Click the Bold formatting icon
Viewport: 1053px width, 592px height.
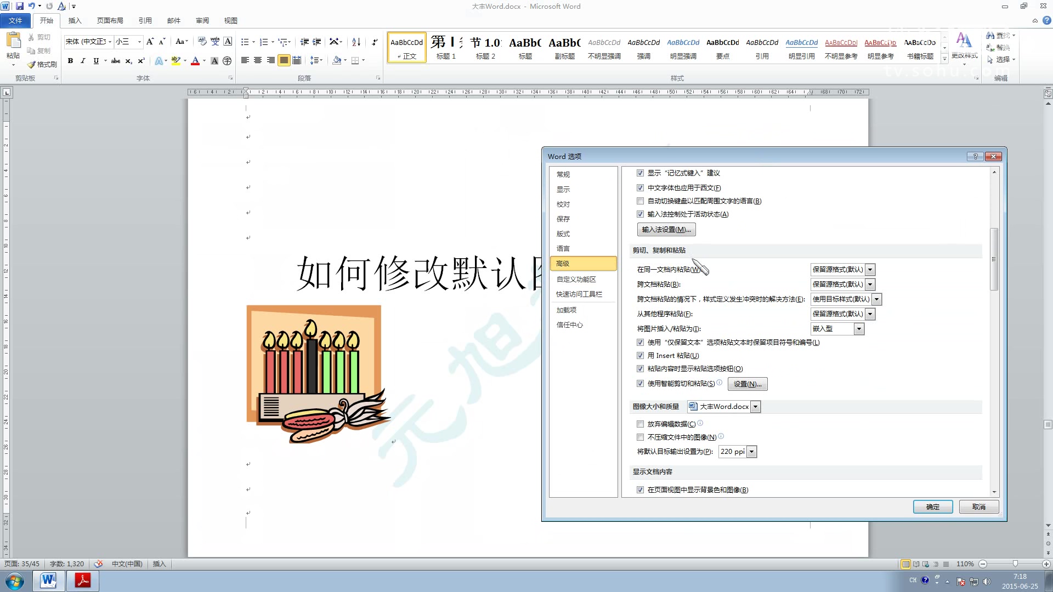(x=70, y=61)
